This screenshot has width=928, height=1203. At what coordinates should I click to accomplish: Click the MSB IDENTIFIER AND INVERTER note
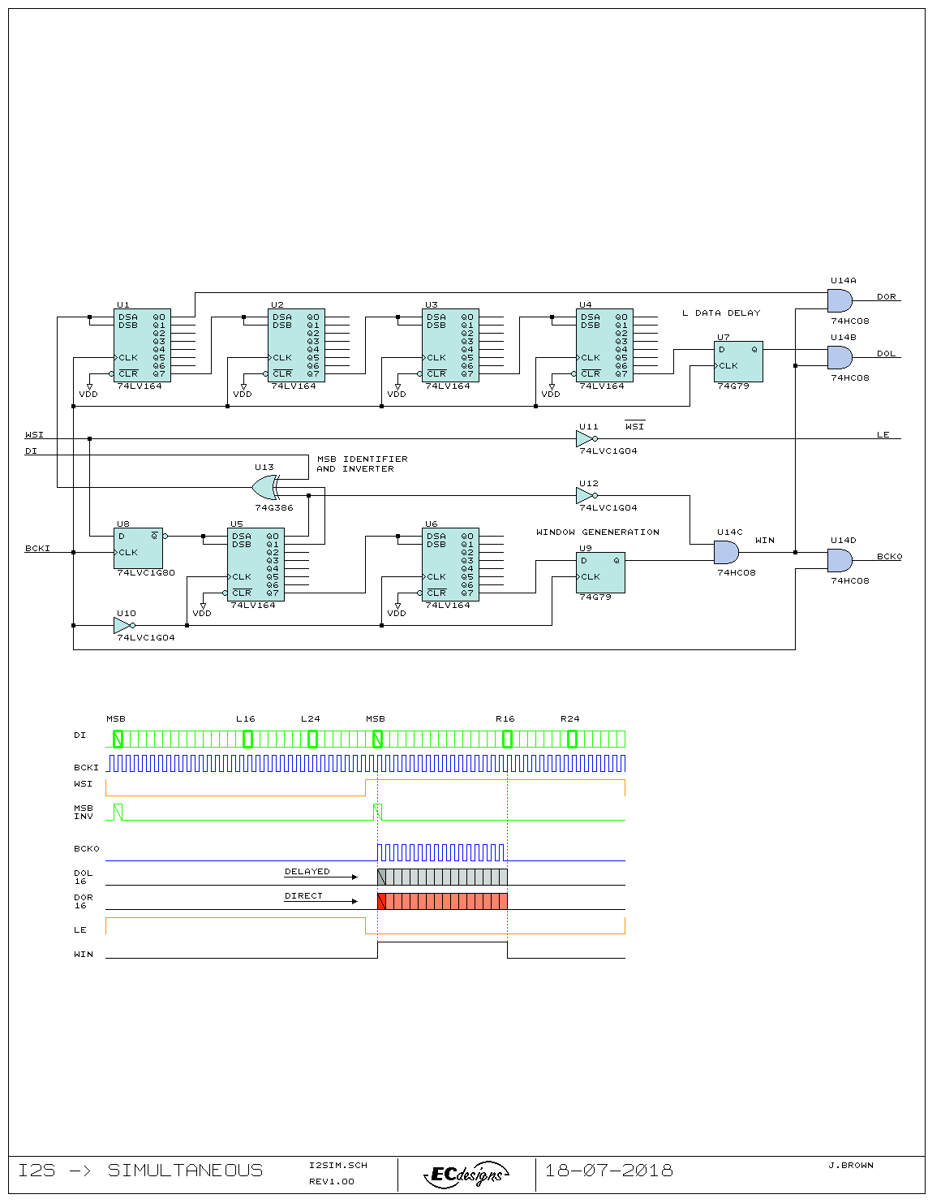362,464
